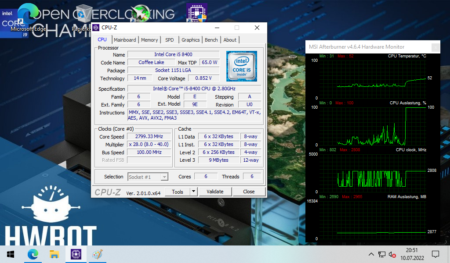This screenshot has height=263, width=450.
Task: Click the Package value Socket 1151 LGA
Action: point(173,71)
